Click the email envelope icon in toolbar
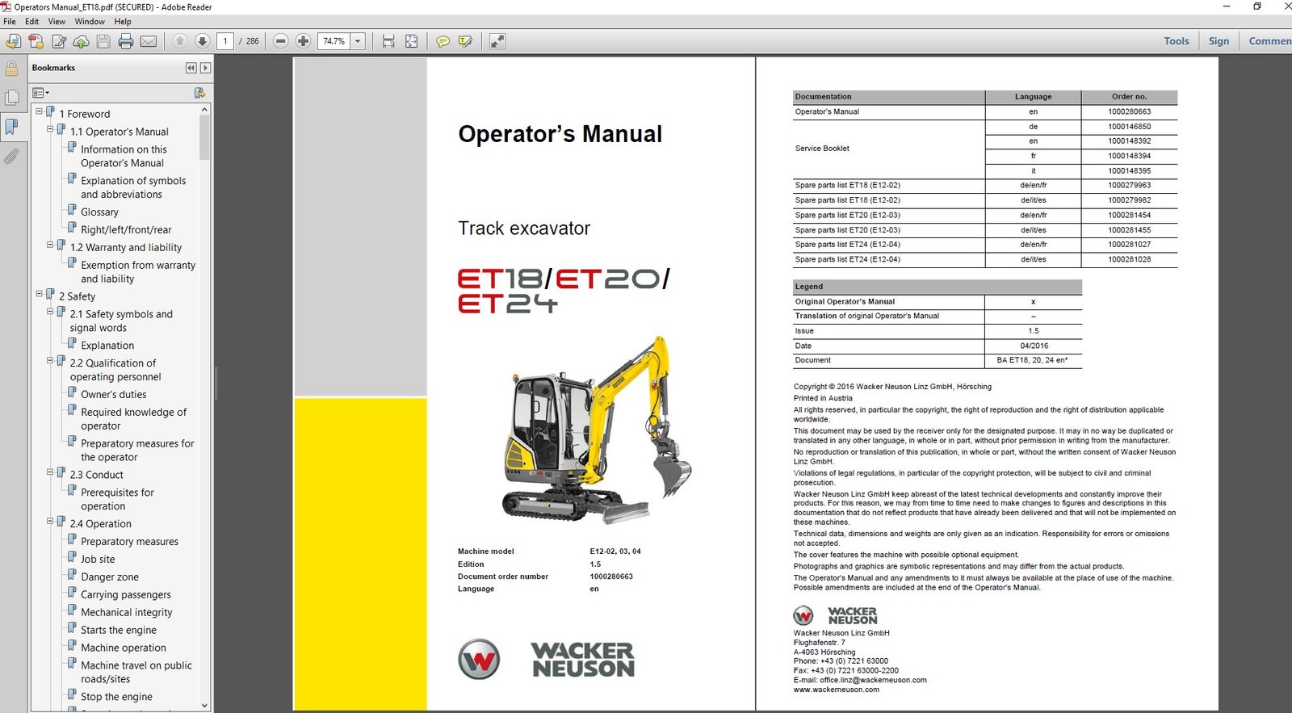Screen dimensions: 1292x713 point(149,41)
